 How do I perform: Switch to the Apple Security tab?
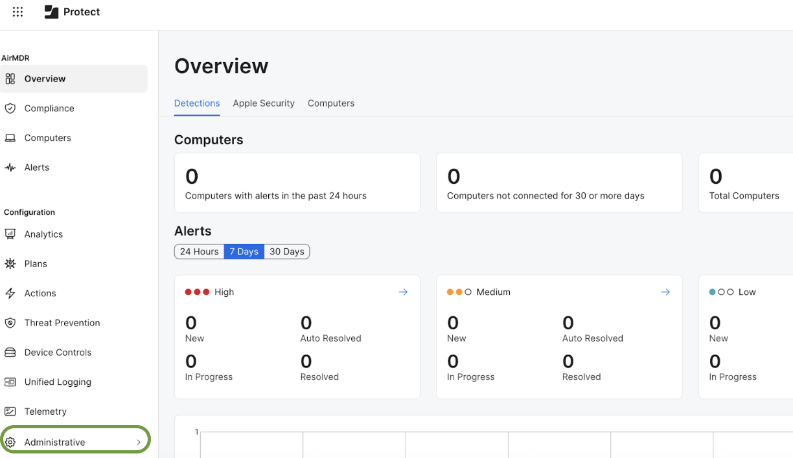pos(264,104)
